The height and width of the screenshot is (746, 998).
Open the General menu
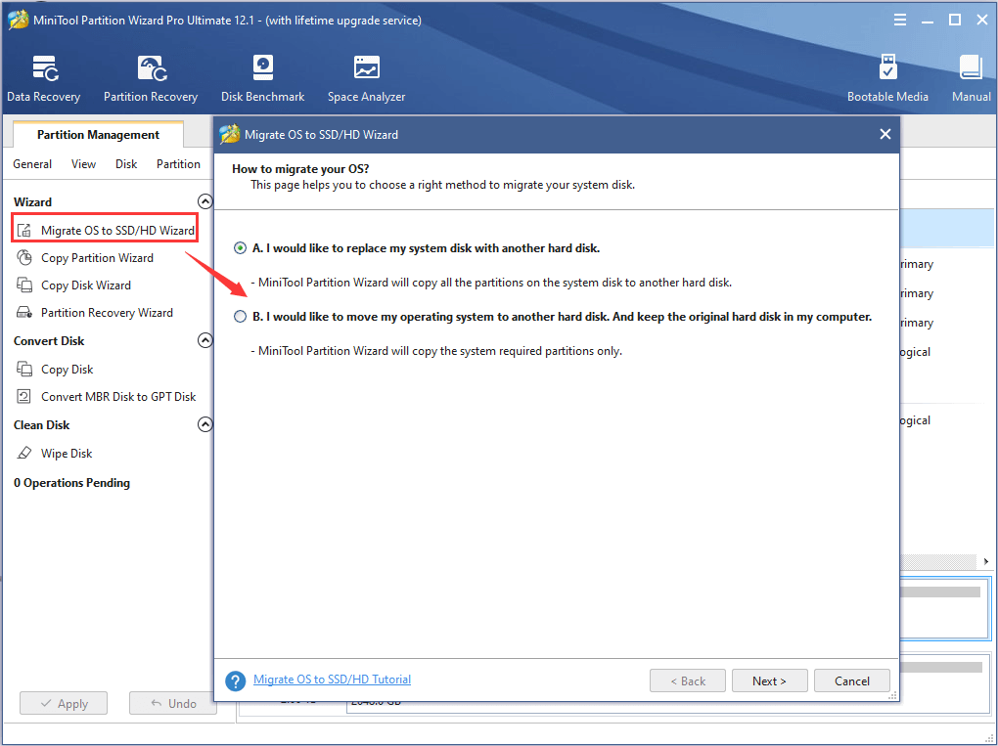32,164
